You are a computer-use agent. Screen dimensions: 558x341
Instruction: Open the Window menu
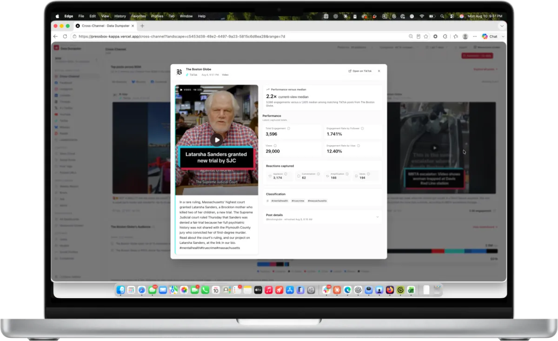coord(186,16)
